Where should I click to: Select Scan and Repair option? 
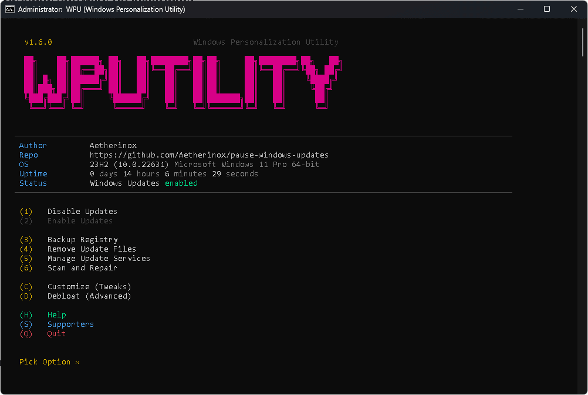pyautogui.click(x=82, y=268)
